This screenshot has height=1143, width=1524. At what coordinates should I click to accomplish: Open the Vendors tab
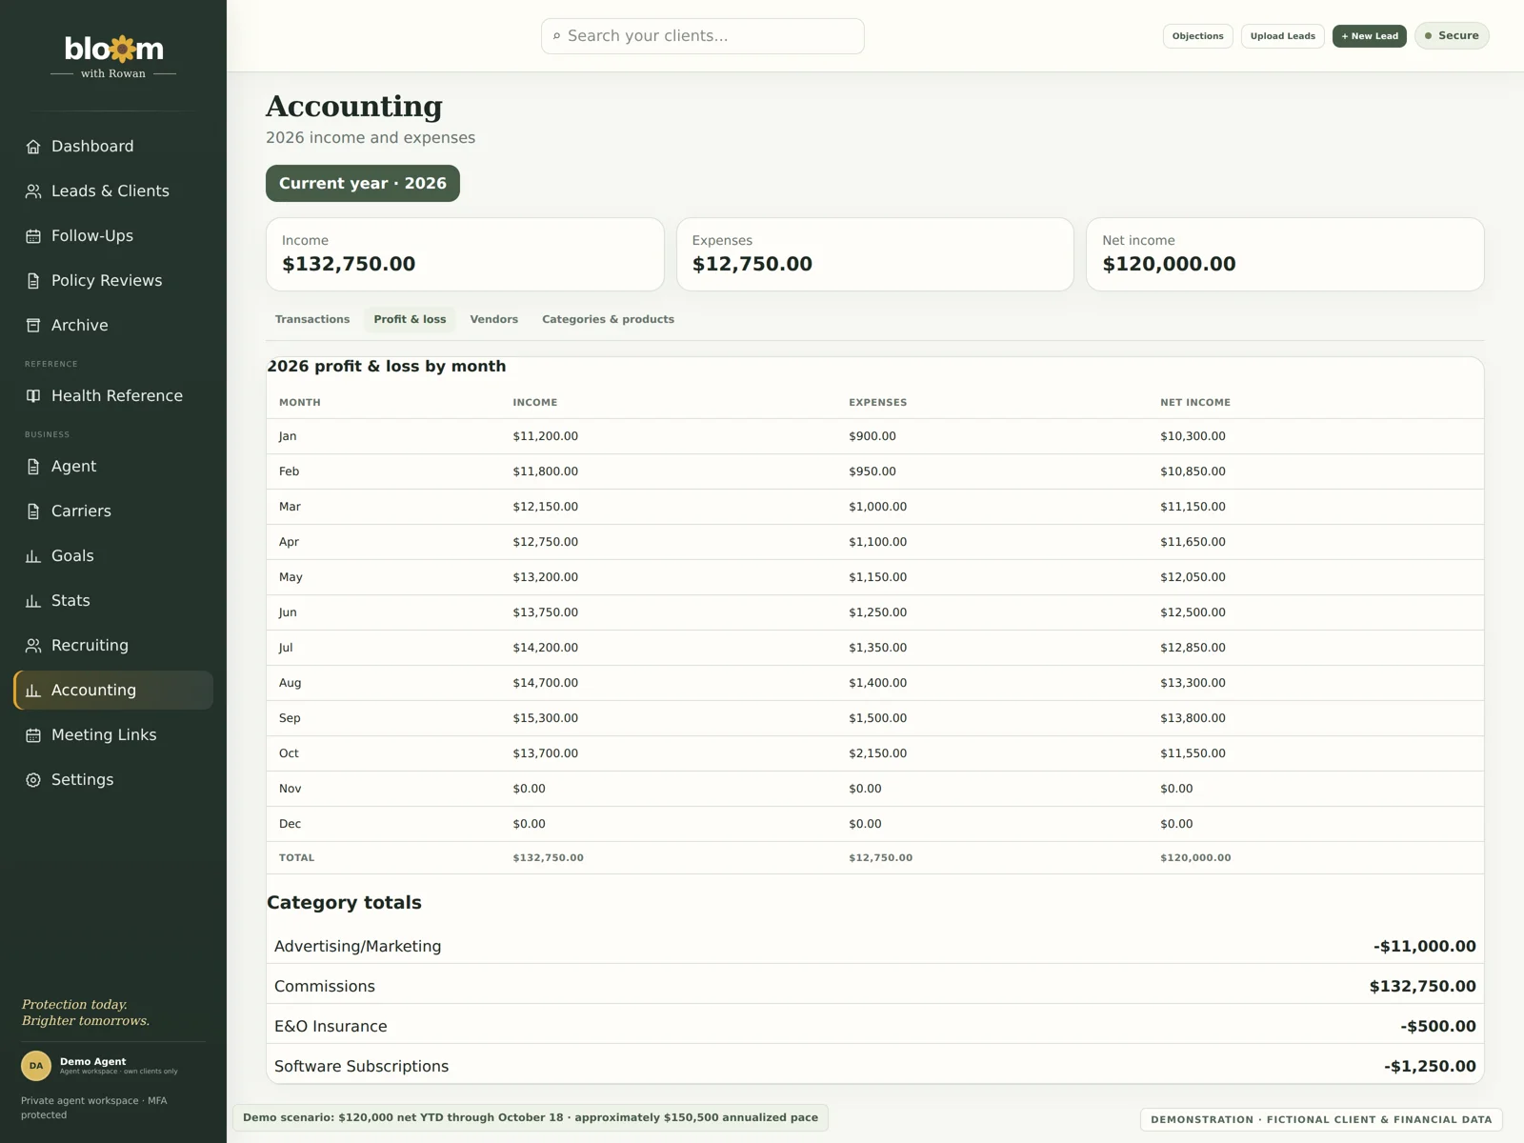click(x=493, y=319)
